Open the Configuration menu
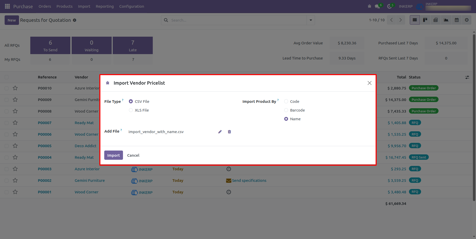Image resolution: width=476 pixels, height=239 pixels. pyautogui.click(x=131, y=6)
